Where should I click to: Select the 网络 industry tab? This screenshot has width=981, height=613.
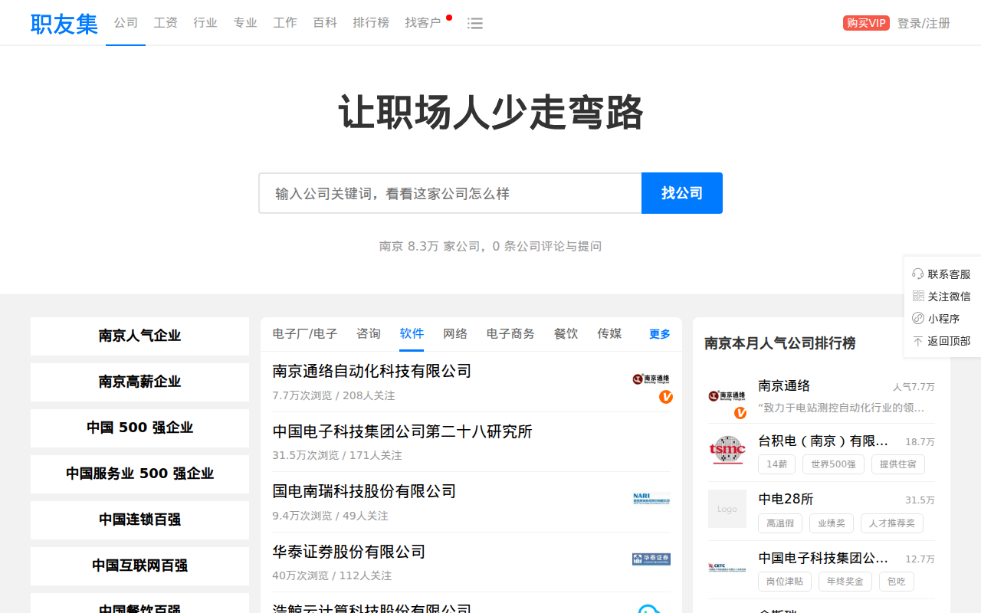point(455,333)
